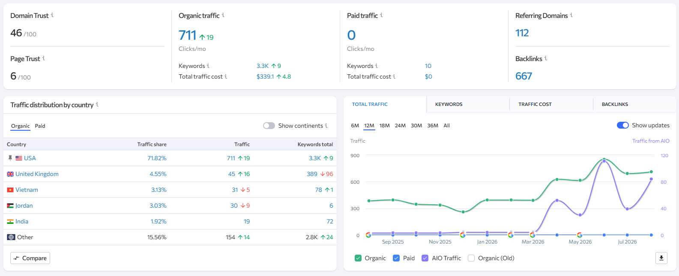Open the United Kingdom country link

click(x=37, y=174)
